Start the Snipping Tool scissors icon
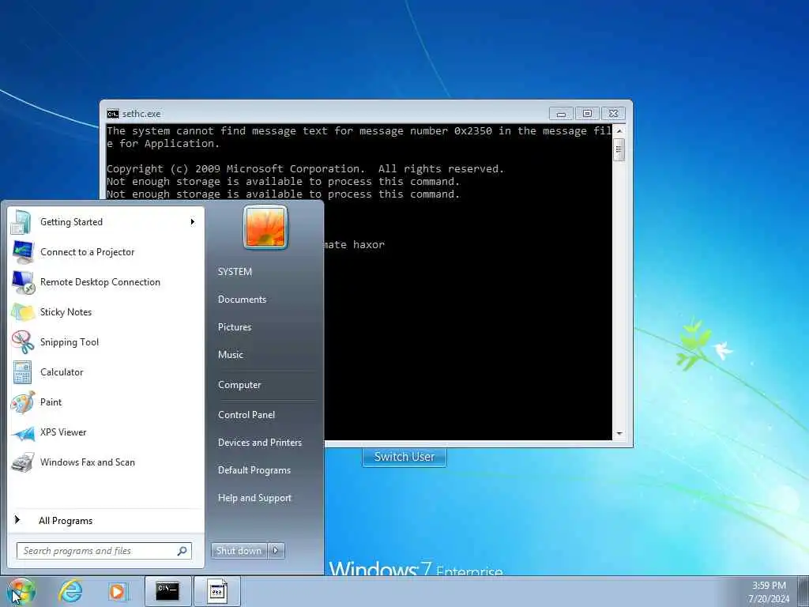The height and width of the screenshot is (607, 809). pyautogui.click(x=23, y=342)
